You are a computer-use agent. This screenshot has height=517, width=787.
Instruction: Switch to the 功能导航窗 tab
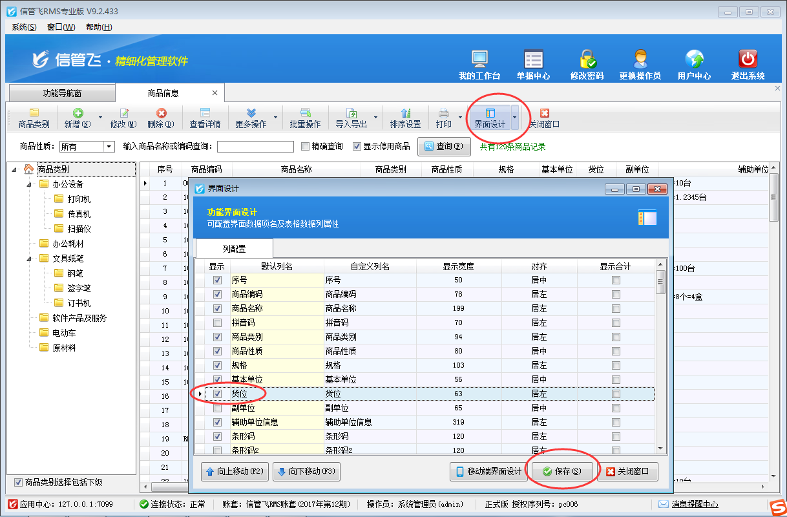(62, 93)
